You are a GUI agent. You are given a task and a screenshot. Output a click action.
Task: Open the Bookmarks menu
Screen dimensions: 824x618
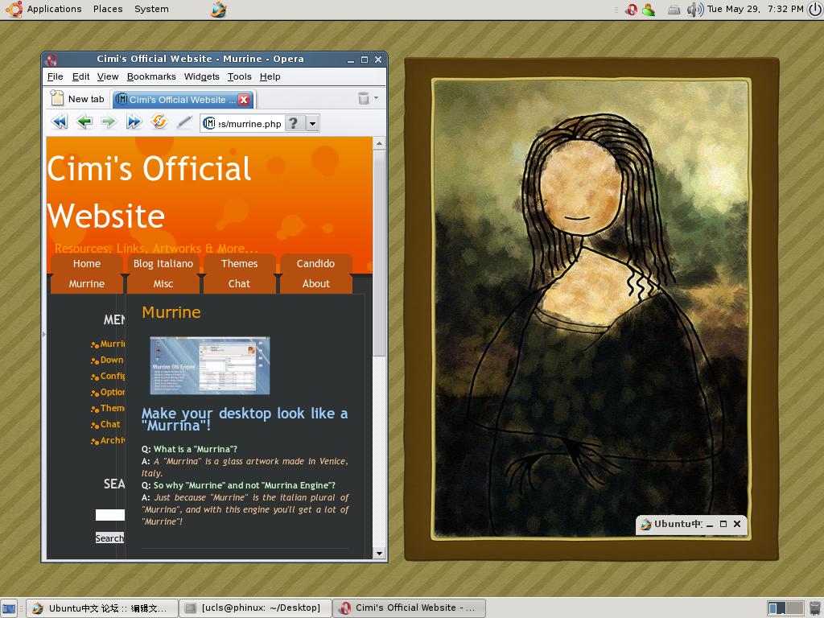point(151,76)
